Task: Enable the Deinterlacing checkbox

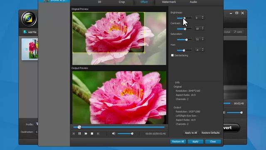Action: coord(172,55)
